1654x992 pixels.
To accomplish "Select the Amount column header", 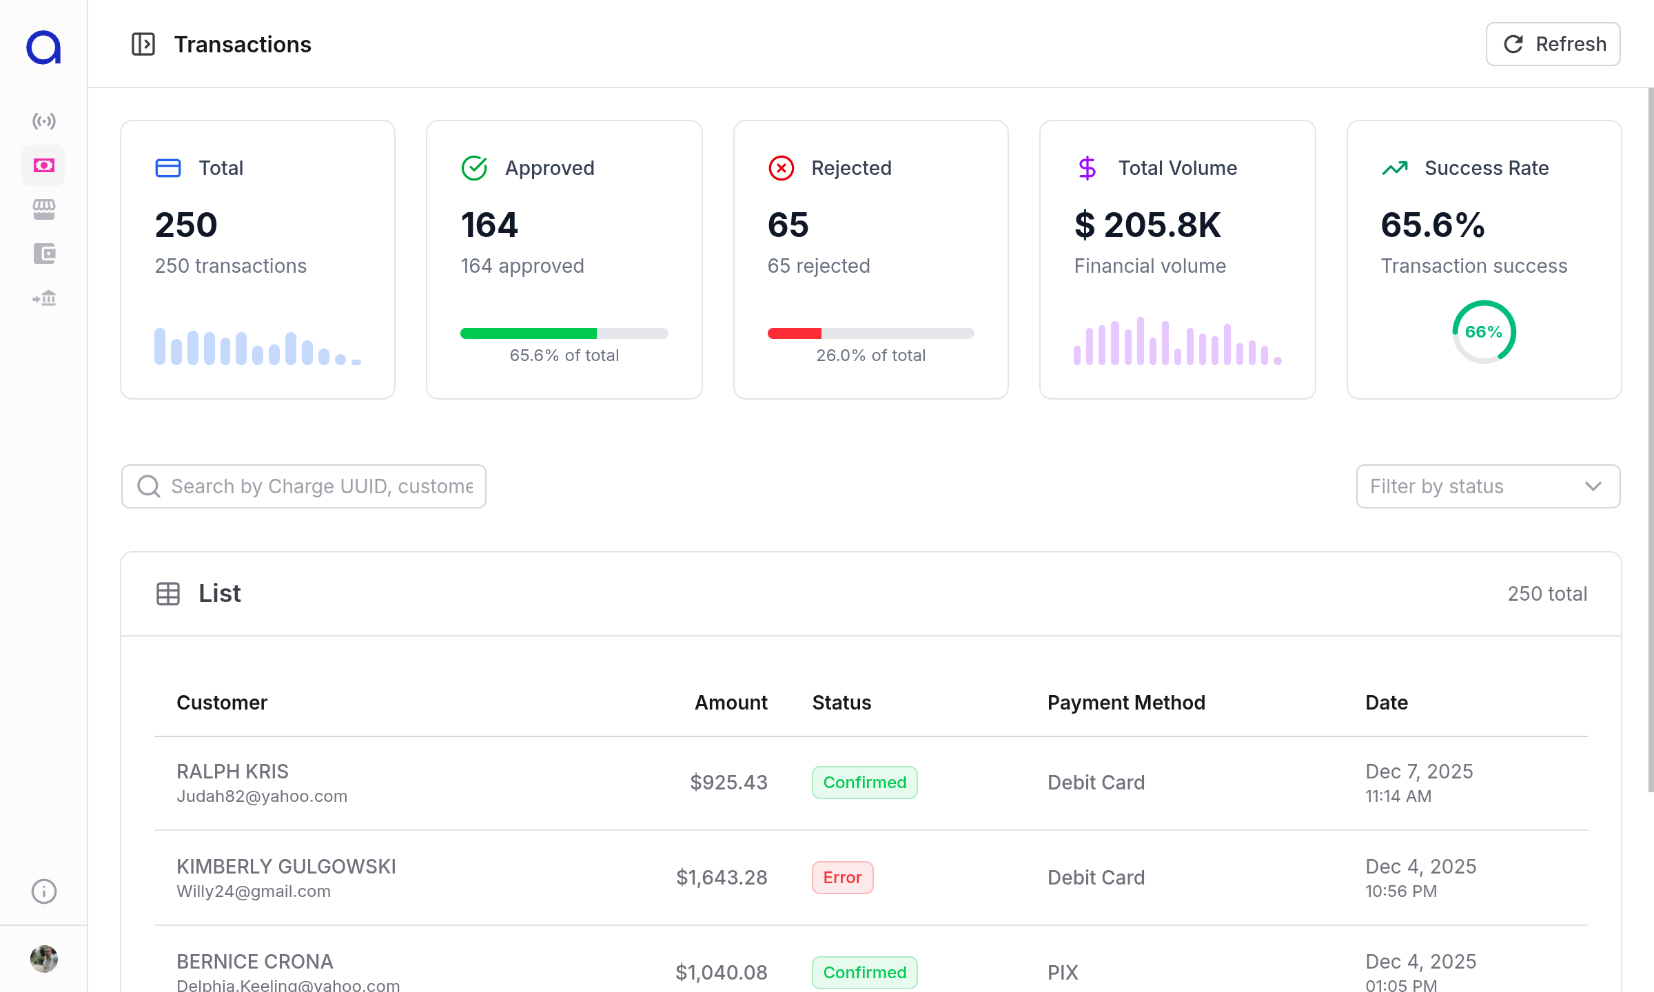I will pos(731,703).
